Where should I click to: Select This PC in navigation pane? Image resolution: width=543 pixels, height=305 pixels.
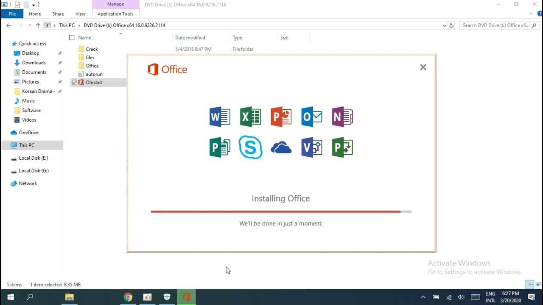pos(26,145)
